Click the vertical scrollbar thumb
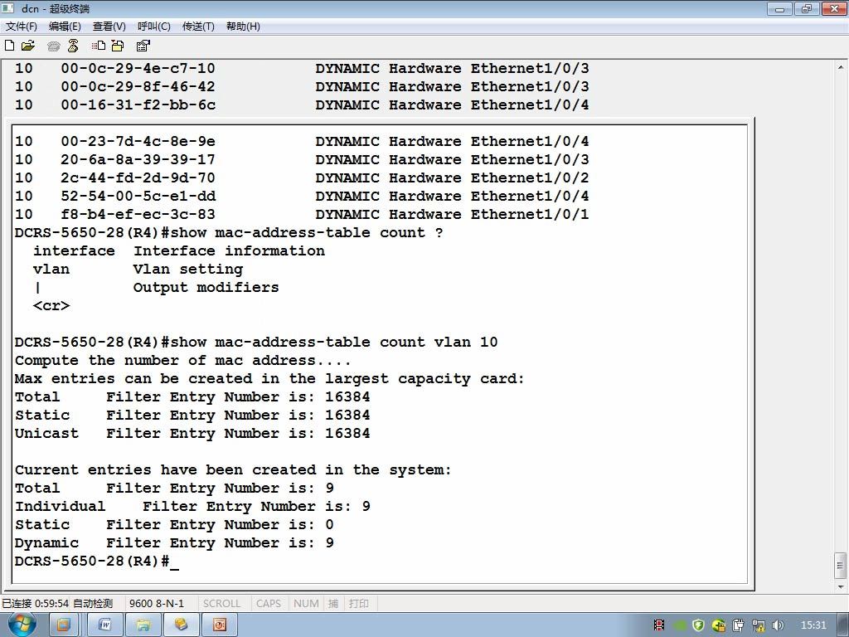Image resolution: width=849 pixels, height=637 pixels. [841, 566]
